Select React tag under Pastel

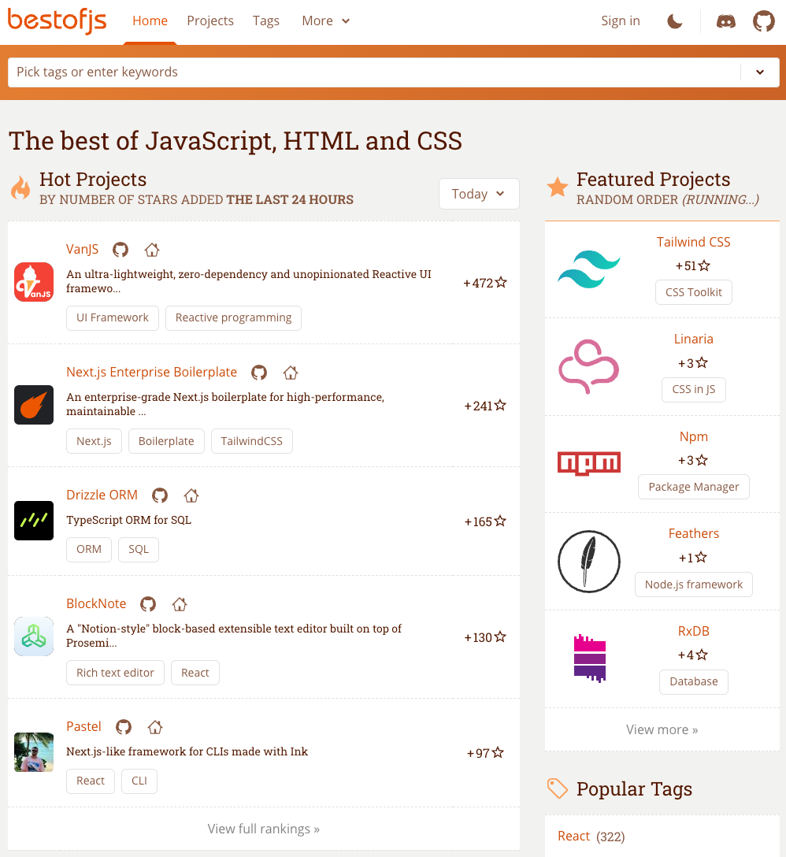click(x=91, y=781)
